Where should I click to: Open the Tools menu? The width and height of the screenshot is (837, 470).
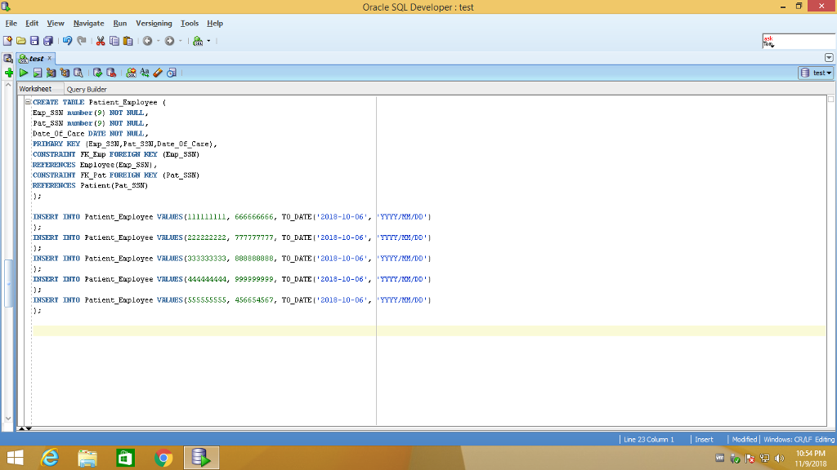(x=190, y=24)
